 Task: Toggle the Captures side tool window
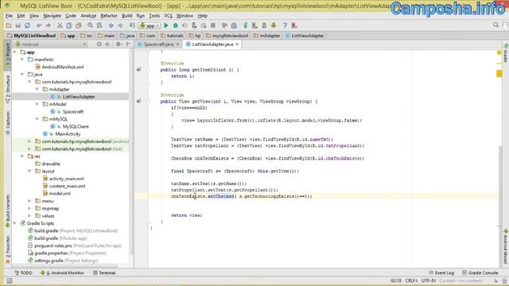click(x=8, y=123)
